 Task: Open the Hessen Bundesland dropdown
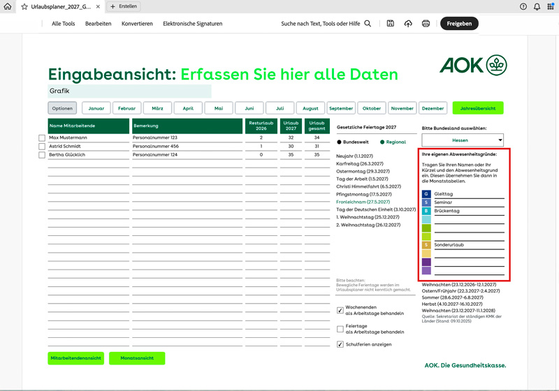pyautogui.click(x=463, y=140)
